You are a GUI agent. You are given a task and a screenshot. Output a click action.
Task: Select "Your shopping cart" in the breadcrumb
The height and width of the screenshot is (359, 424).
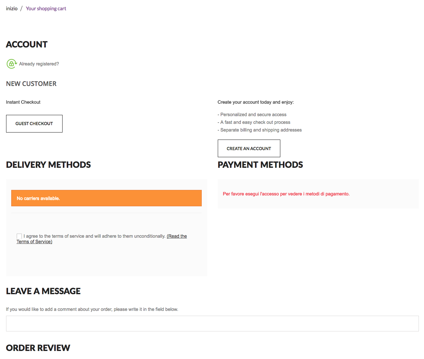click(x=46, y=9)
